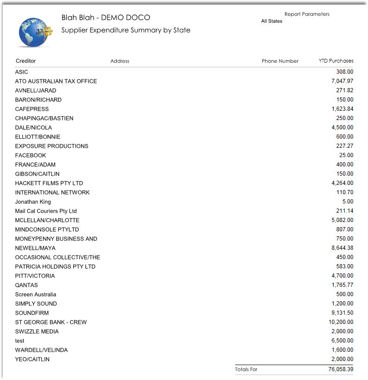Viewport: 368px width, 380px height.
Task: Click the 'Report Parameters' label
Action: click(307, 14)
